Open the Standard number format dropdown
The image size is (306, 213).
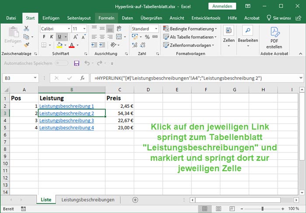tap(156, 29)
